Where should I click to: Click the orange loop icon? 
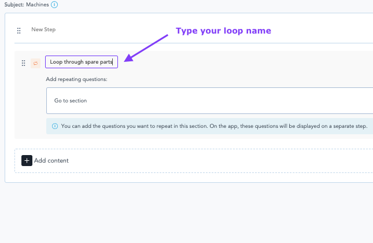(x=35, y=62)
